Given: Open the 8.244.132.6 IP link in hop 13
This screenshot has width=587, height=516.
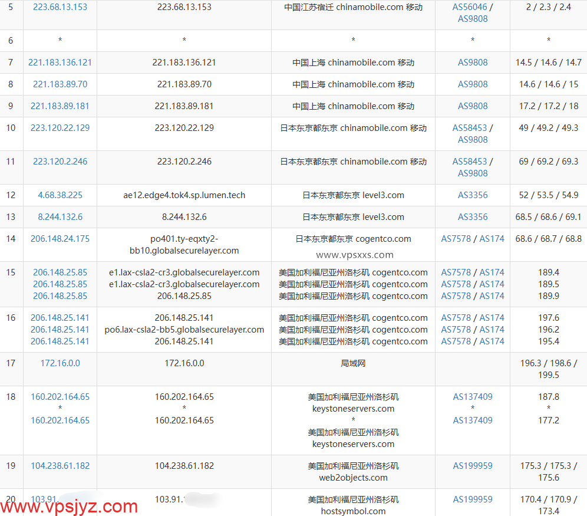Looking at the screenshot, I should tap(60, 217).
